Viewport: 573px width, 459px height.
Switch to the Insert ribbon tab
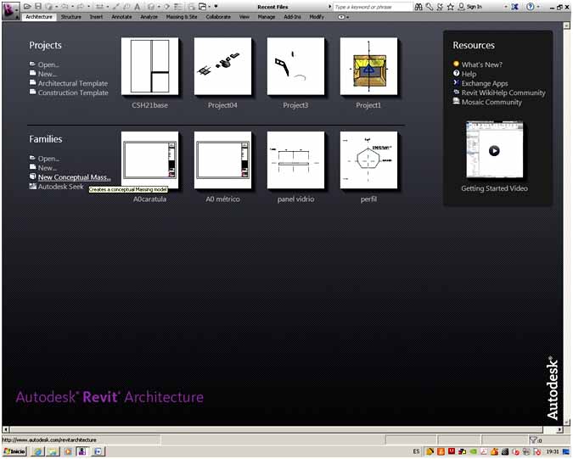[x=96, y=17]
